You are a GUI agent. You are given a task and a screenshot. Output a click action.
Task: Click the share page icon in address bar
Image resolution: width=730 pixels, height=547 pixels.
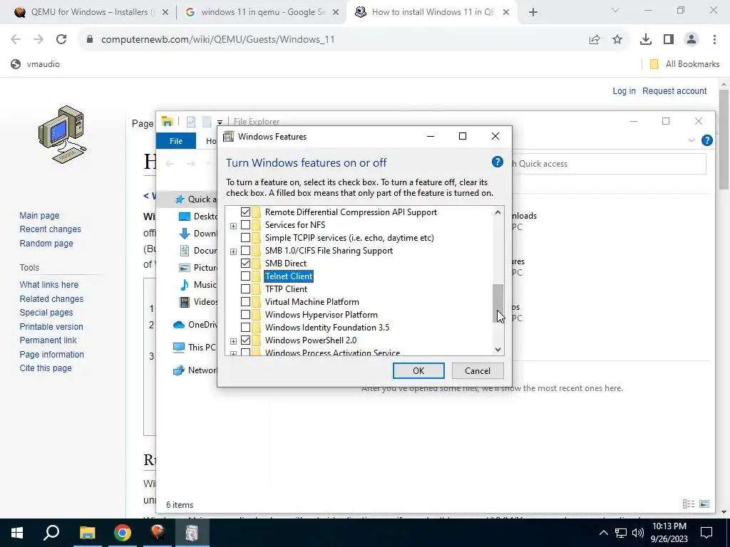pos(595,40)
